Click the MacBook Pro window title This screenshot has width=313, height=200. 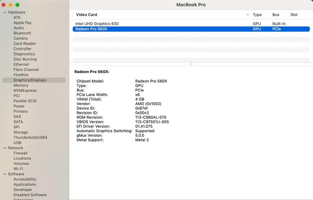point(191,5)
